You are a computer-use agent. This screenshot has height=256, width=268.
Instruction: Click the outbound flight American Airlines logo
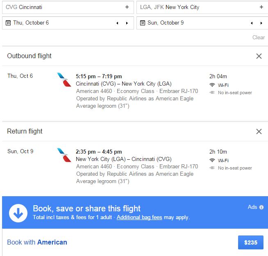click(64, 80)
